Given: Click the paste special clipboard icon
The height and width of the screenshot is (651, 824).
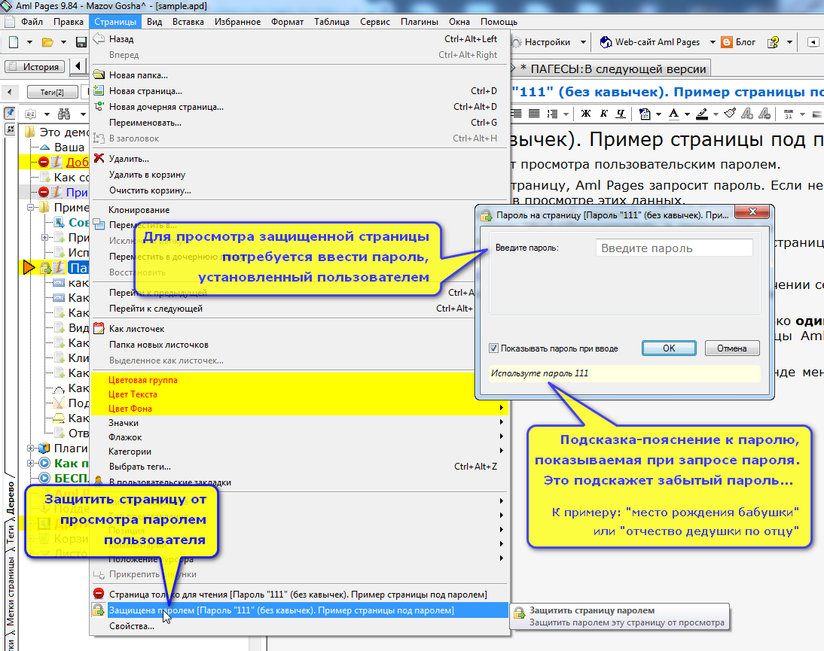Looking at the screenshot, I should pos(645,114).
